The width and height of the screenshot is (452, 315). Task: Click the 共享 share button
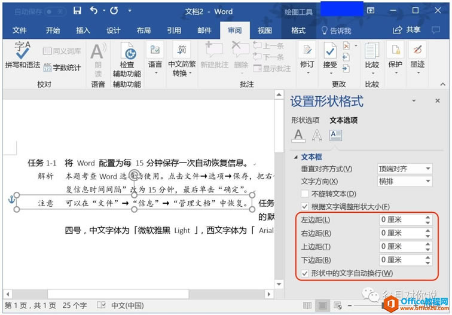pyautogui.click(x=407, y=30)
